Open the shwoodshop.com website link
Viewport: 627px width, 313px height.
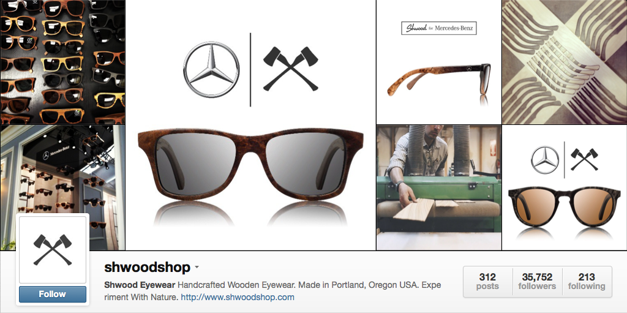pos(238,298)
